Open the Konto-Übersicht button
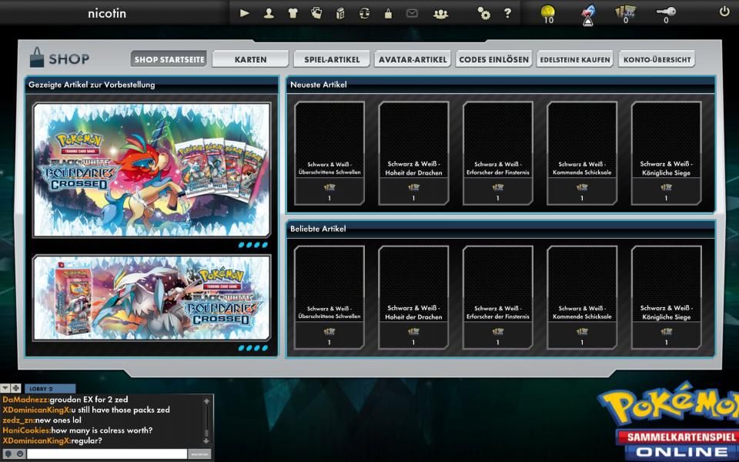Viewport: 739px width, 462px height. pyautogui.click(x=657, y=59)
